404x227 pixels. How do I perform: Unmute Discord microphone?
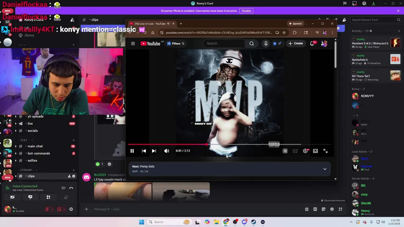coord(47,209)
